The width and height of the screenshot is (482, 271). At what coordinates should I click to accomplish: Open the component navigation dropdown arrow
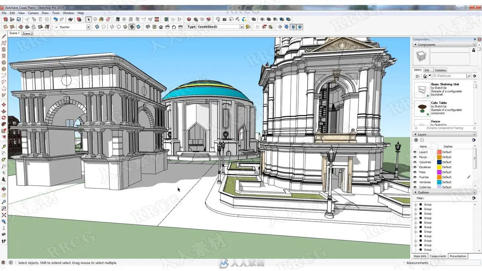click(429, 76)
